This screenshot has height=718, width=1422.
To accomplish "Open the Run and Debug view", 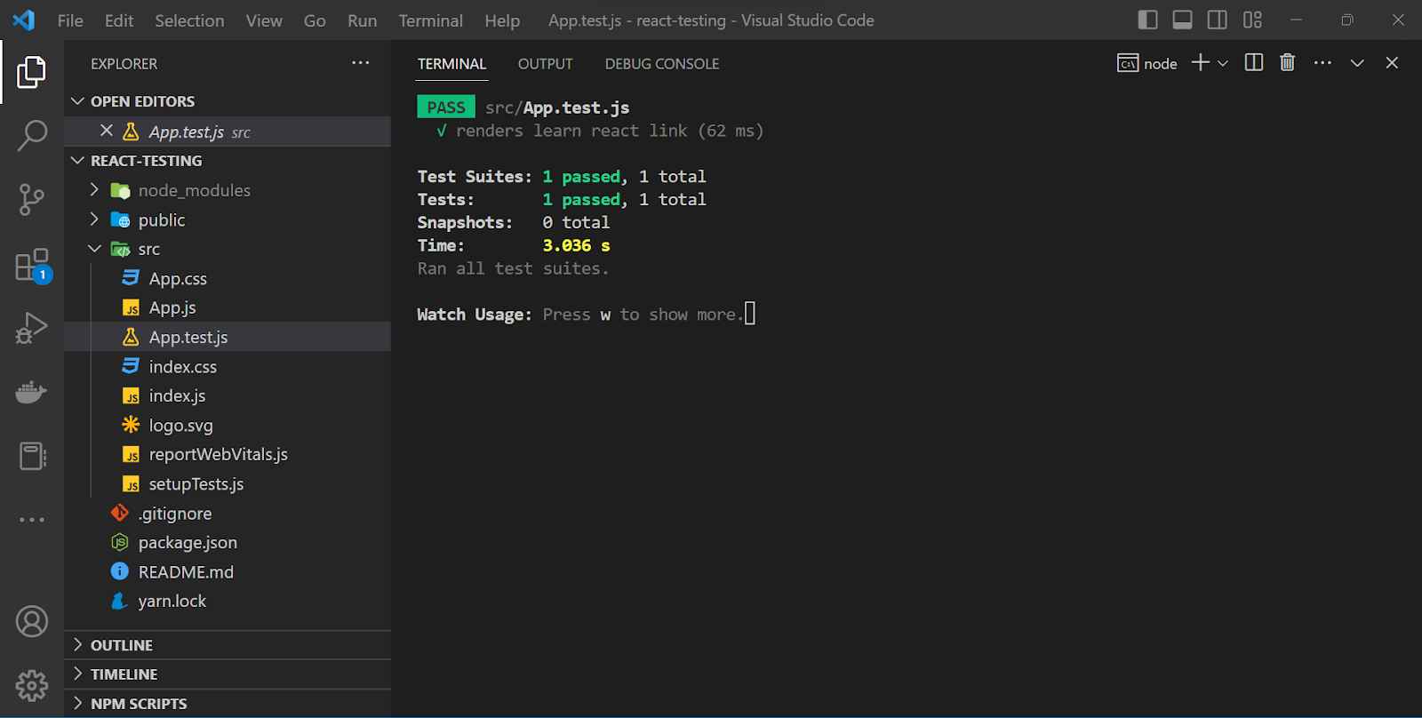I will (32, 328).
